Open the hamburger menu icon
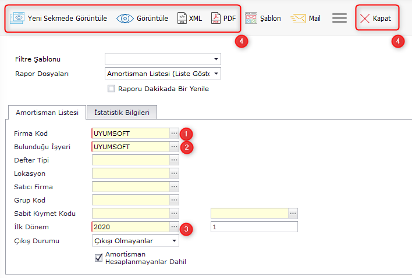Image resolution: width=412 pixels, height=278 pixels. click(339, 19)
